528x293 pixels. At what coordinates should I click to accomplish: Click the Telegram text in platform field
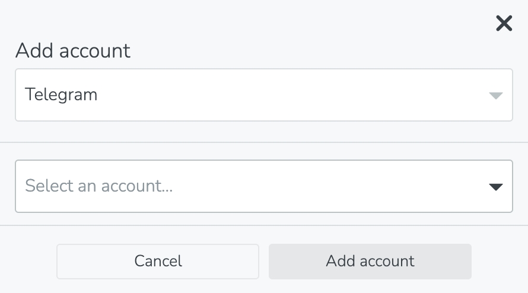click(61, 94)
